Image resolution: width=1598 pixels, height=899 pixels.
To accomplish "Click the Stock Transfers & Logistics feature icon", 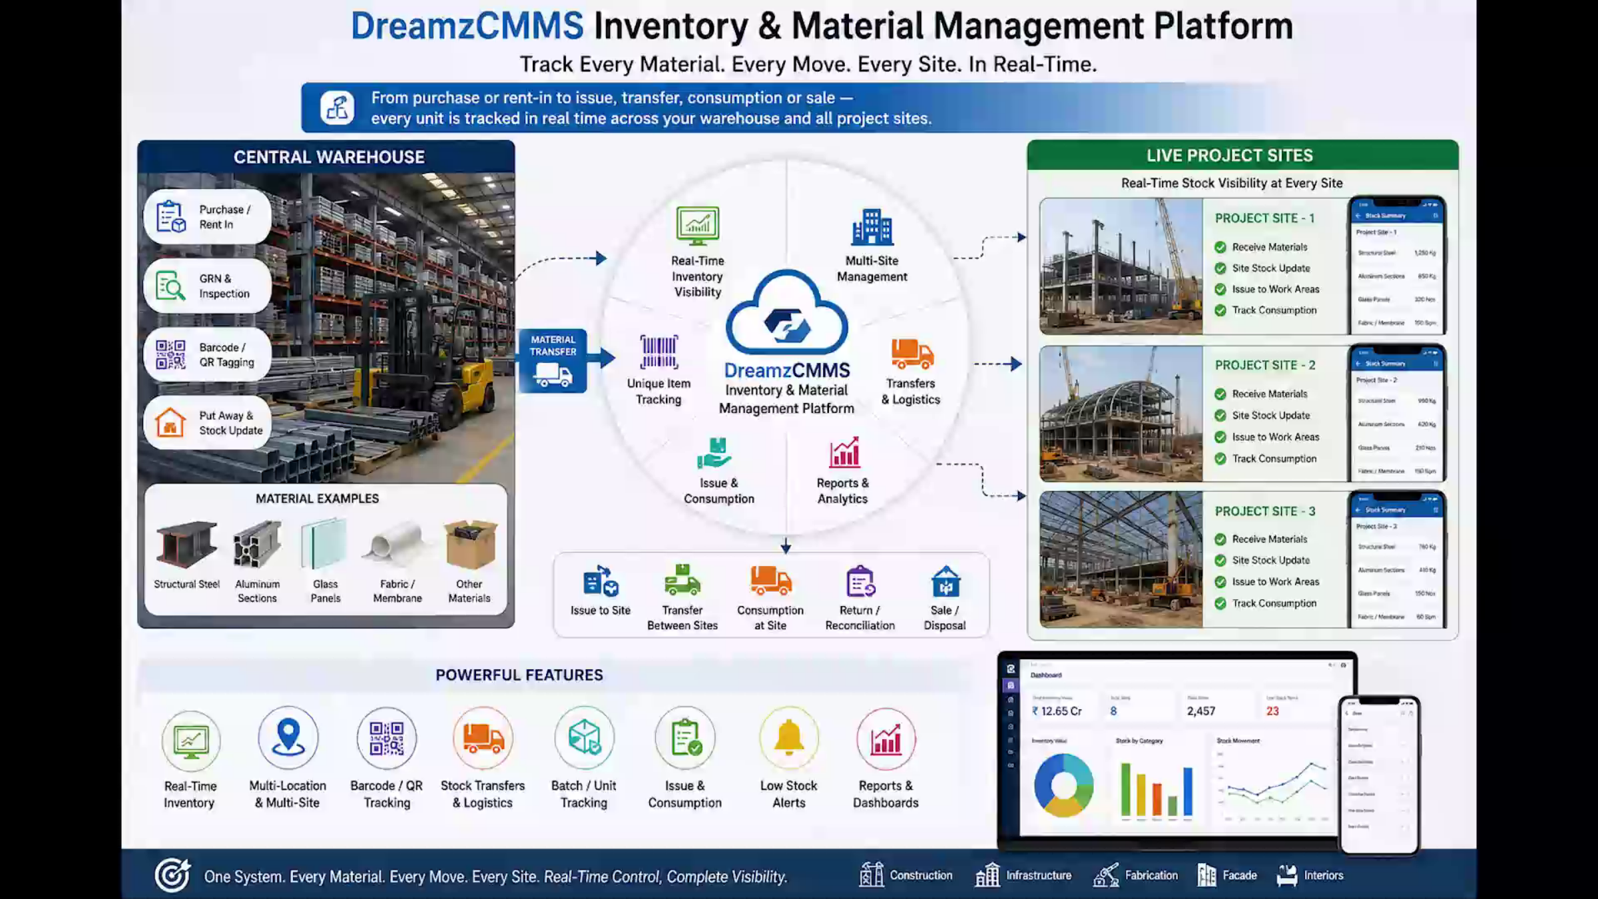I will 483,739.
